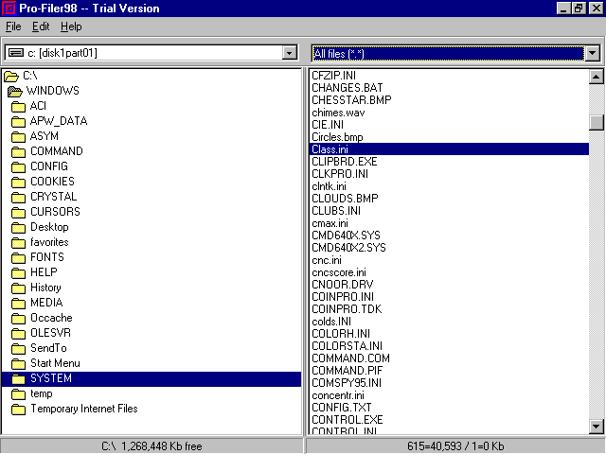Viewport: 606px width, 454px height.
Task: Click the file list scrollbar thumb
Action: pos(597,122)
